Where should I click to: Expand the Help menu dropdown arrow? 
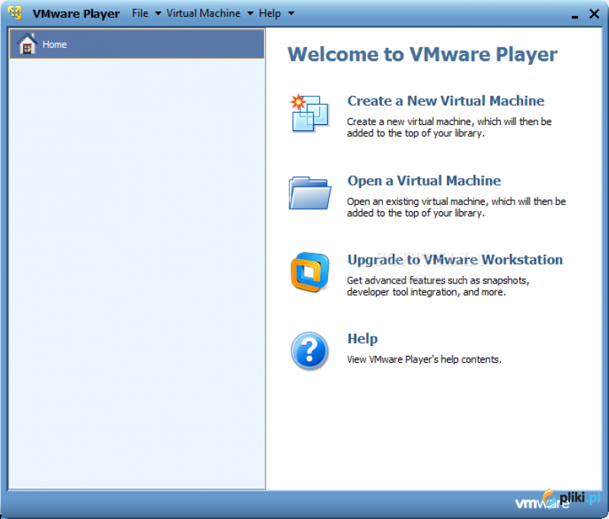pos(291,14)
